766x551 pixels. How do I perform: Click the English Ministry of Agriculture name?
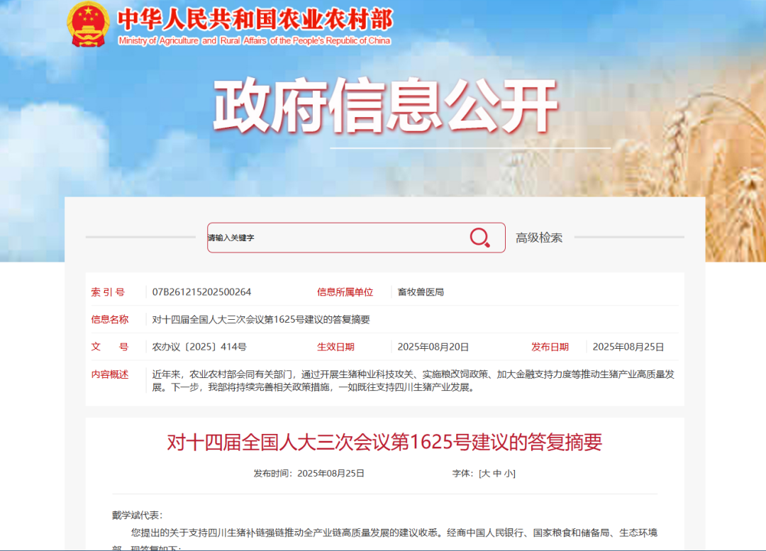254,41
